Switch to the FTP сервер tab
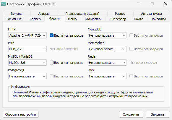 pyautogui.click(x=118, y=19)
